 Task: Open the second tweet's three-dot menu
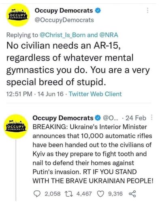pos(151,118)
